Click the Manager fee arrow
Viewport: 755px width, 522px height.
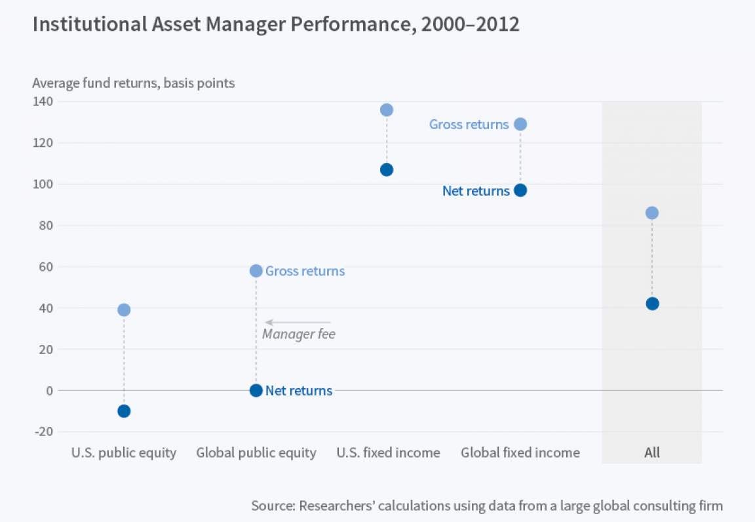coord(298,322)
